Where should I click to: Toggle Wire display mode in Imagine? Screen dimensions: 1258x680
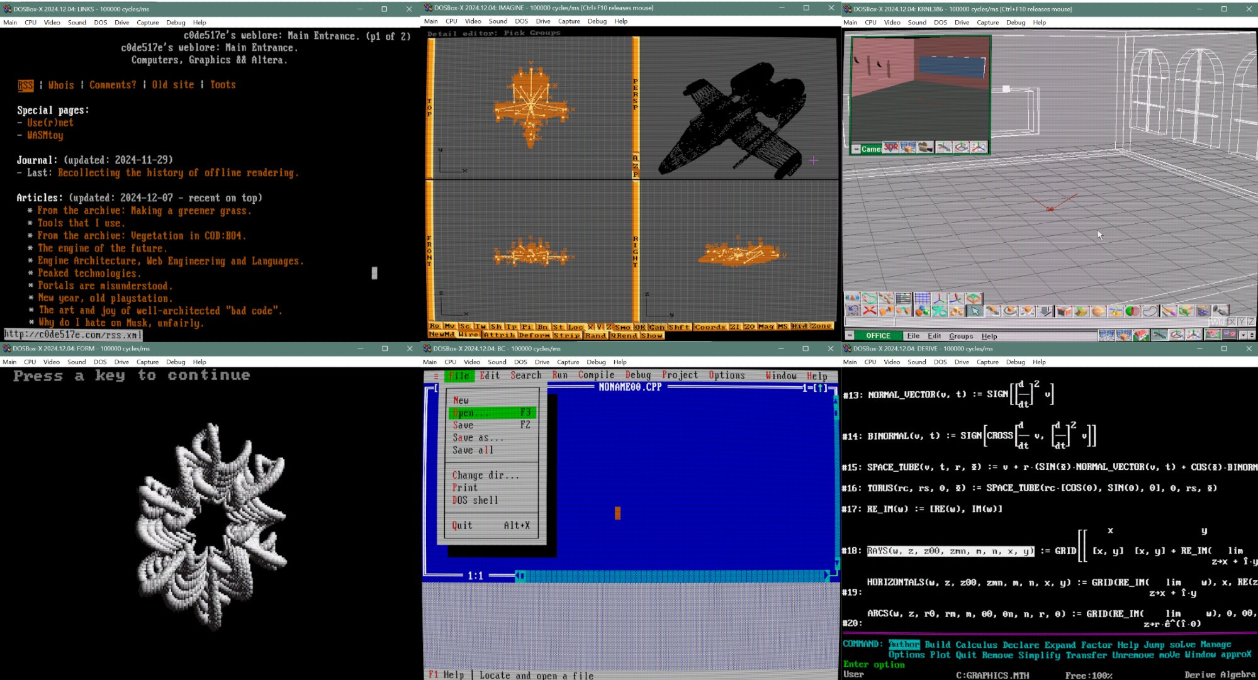click(468, 335)
